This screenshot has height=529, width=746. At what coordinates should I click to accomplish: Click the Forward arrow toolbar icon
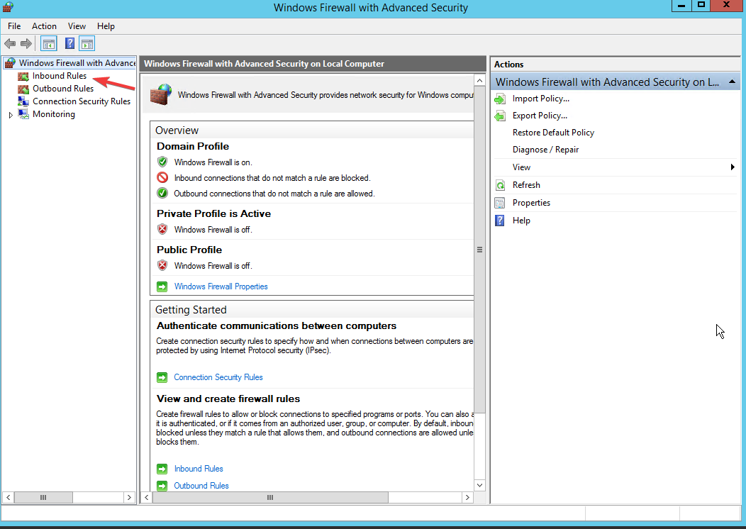click(x=26, y=44)
